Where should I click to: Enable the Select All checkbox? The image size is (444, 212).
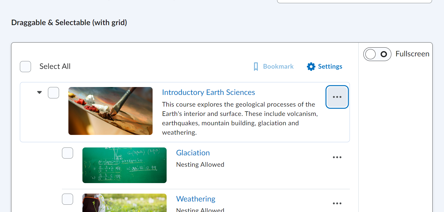(25, 66)
